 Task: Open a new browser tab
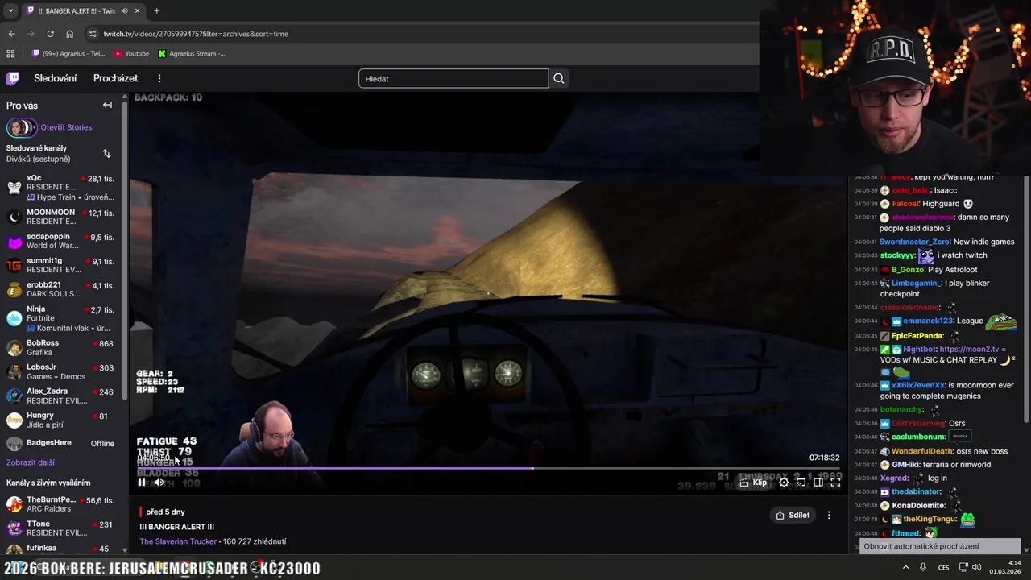(156, 10)
